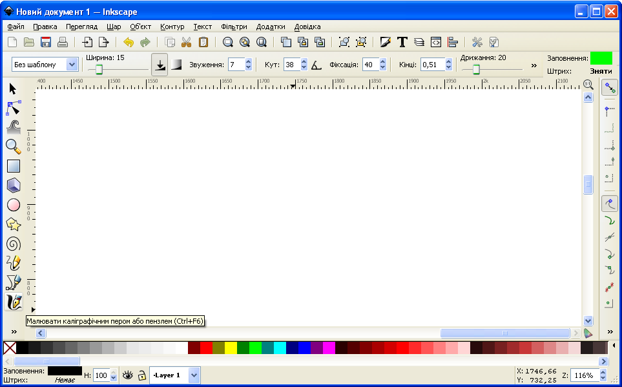The image size is (622, 387).
Task: Open the Фільтри menu
Action: click(234, 26)
